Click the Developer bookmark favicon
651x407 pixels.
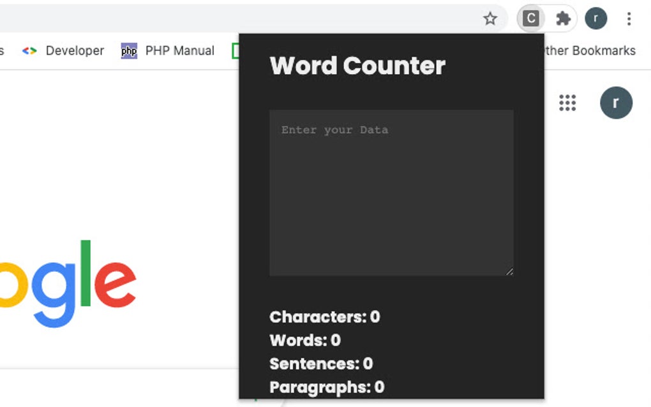(30, 50)
